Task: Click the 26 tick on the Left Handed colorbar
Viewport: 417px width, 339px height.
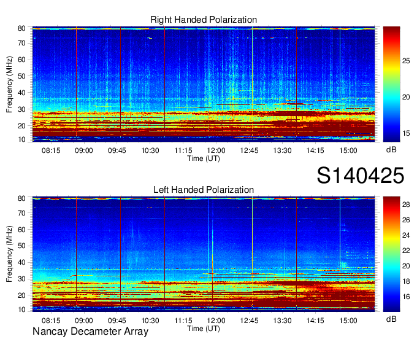Action: [x=406, y=220]
